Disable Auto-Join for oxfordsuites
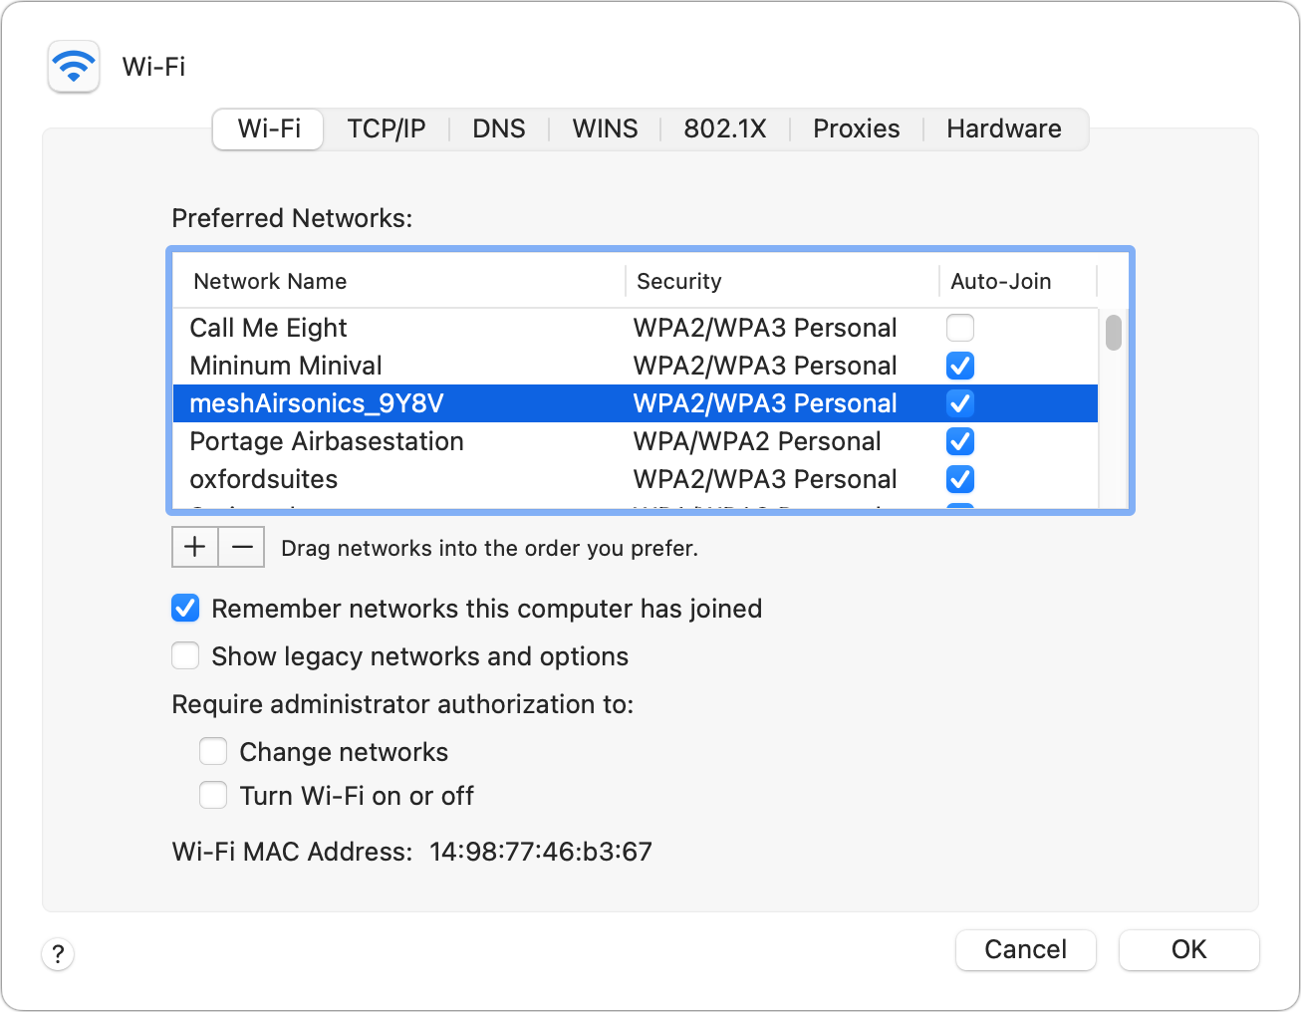 [x=959, y=479]
